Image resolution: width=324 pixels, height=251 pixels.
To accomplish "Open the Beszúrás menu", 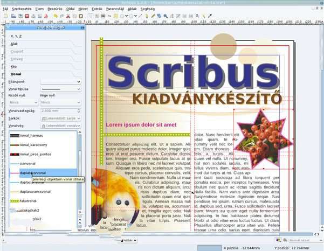I will [55, 9].
